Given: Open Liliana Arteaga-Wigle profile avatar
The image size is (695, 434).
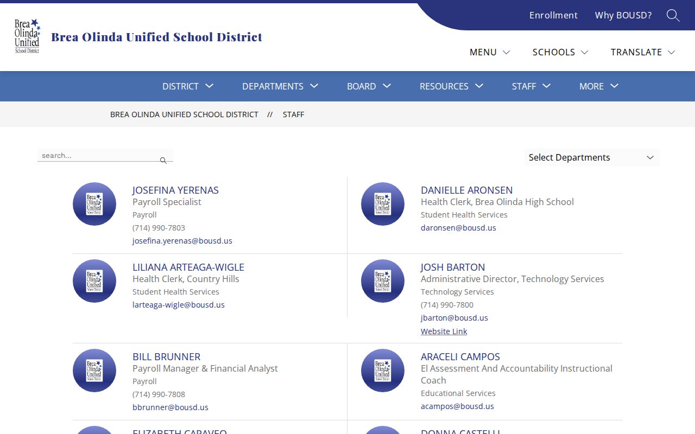Looking at the screenshot, I should (x=94, y=281).
